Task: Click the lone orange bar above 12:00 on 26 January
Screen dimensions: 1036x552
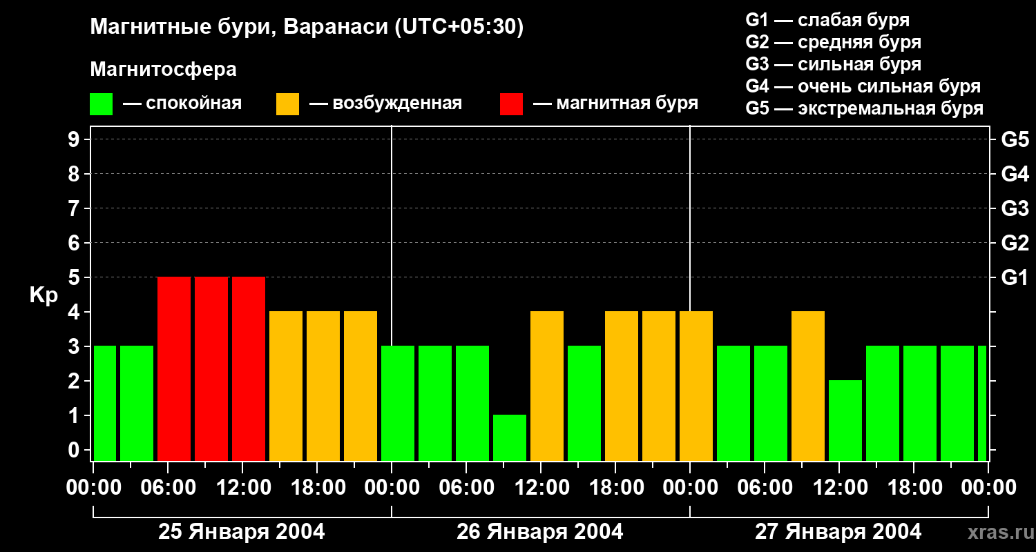Action: coord(547,386)
